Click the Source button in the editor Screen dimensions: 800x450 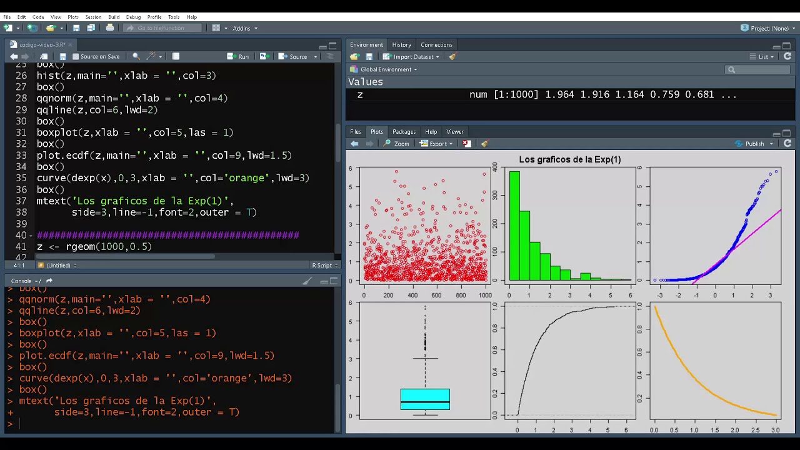pyautogui.click(x=294, y=56)
